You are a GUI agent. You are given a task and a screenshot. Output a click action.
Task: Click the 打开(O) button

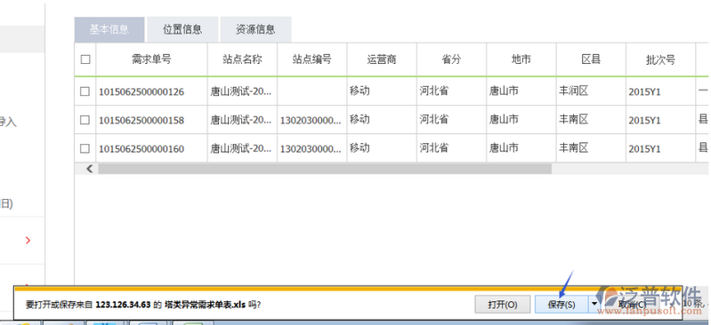503,305
